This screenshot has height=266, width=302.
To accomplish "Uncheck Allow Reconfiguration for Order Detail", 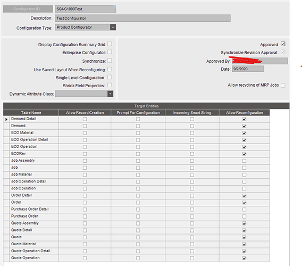I will [244, 196].
